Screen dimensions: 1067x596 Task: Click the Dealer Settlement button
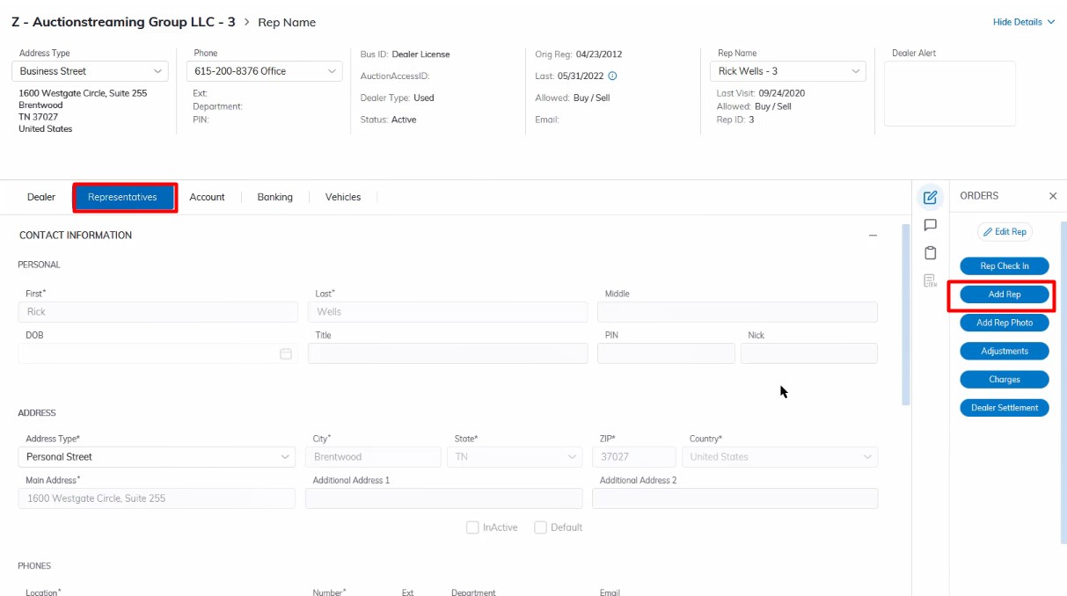[1005, 408]
